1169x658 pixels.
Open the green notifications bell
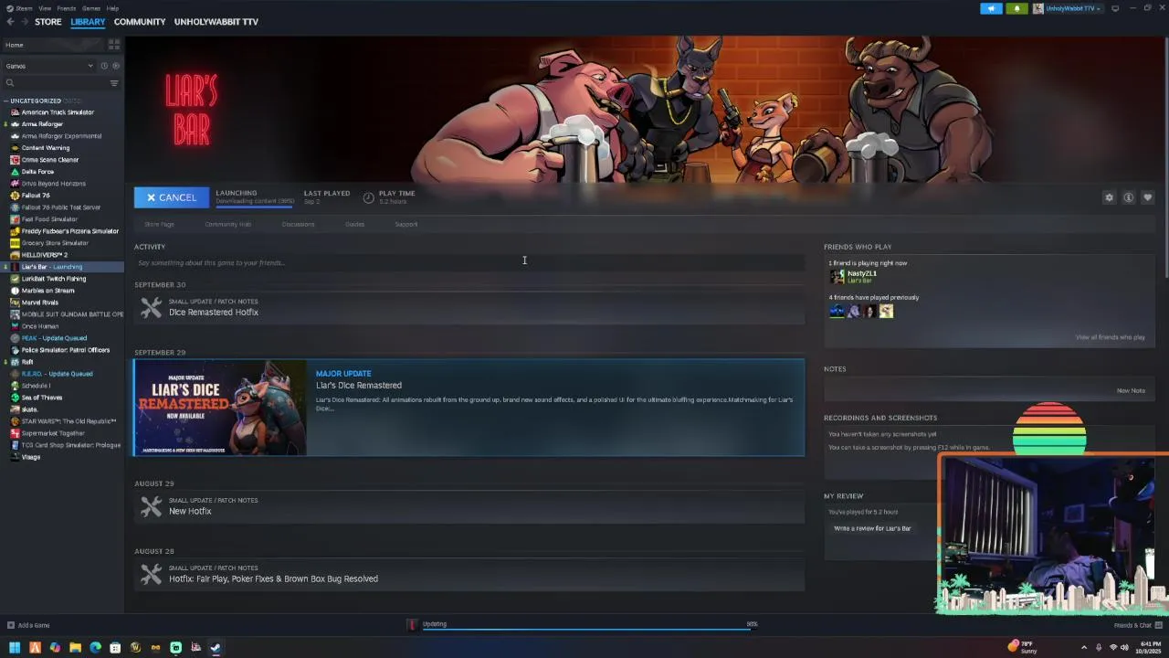(1016, 8)
